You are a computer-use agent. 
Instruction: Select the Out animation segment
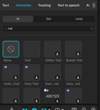(49, 19)
